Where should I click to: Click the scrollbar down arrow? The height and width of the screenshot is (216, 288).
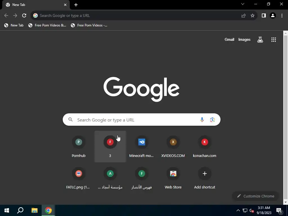coord(285,202)
